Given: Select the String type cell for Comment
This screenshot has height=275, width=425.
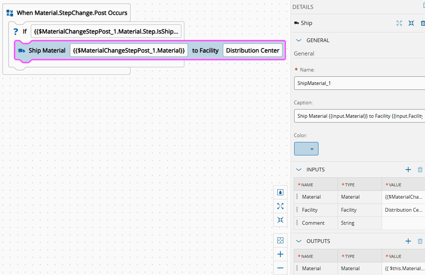Looking at the screenshot, I should click(360, 223).
